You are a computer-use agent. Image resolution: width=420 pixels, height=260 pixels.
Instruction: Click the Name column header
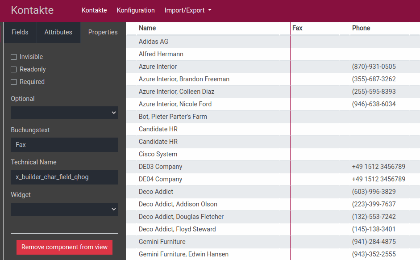click(147, 28)
